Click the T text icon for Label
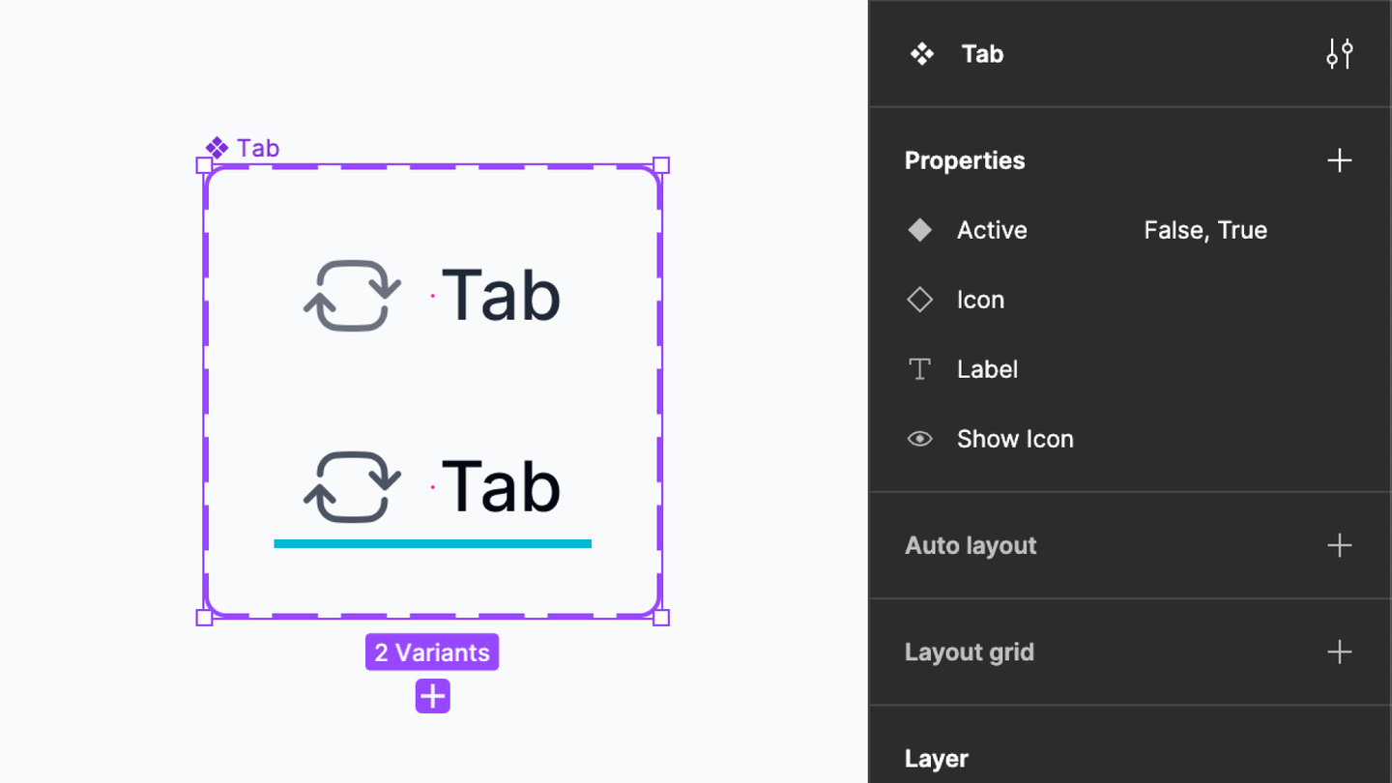 pyautogui.click(x=920, y=369)
